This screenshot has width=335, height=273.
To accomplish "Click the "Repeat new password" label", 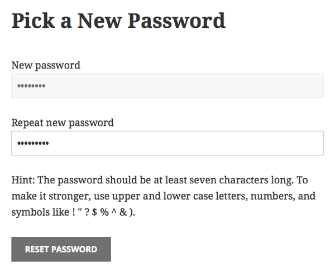I will (63, 123).
